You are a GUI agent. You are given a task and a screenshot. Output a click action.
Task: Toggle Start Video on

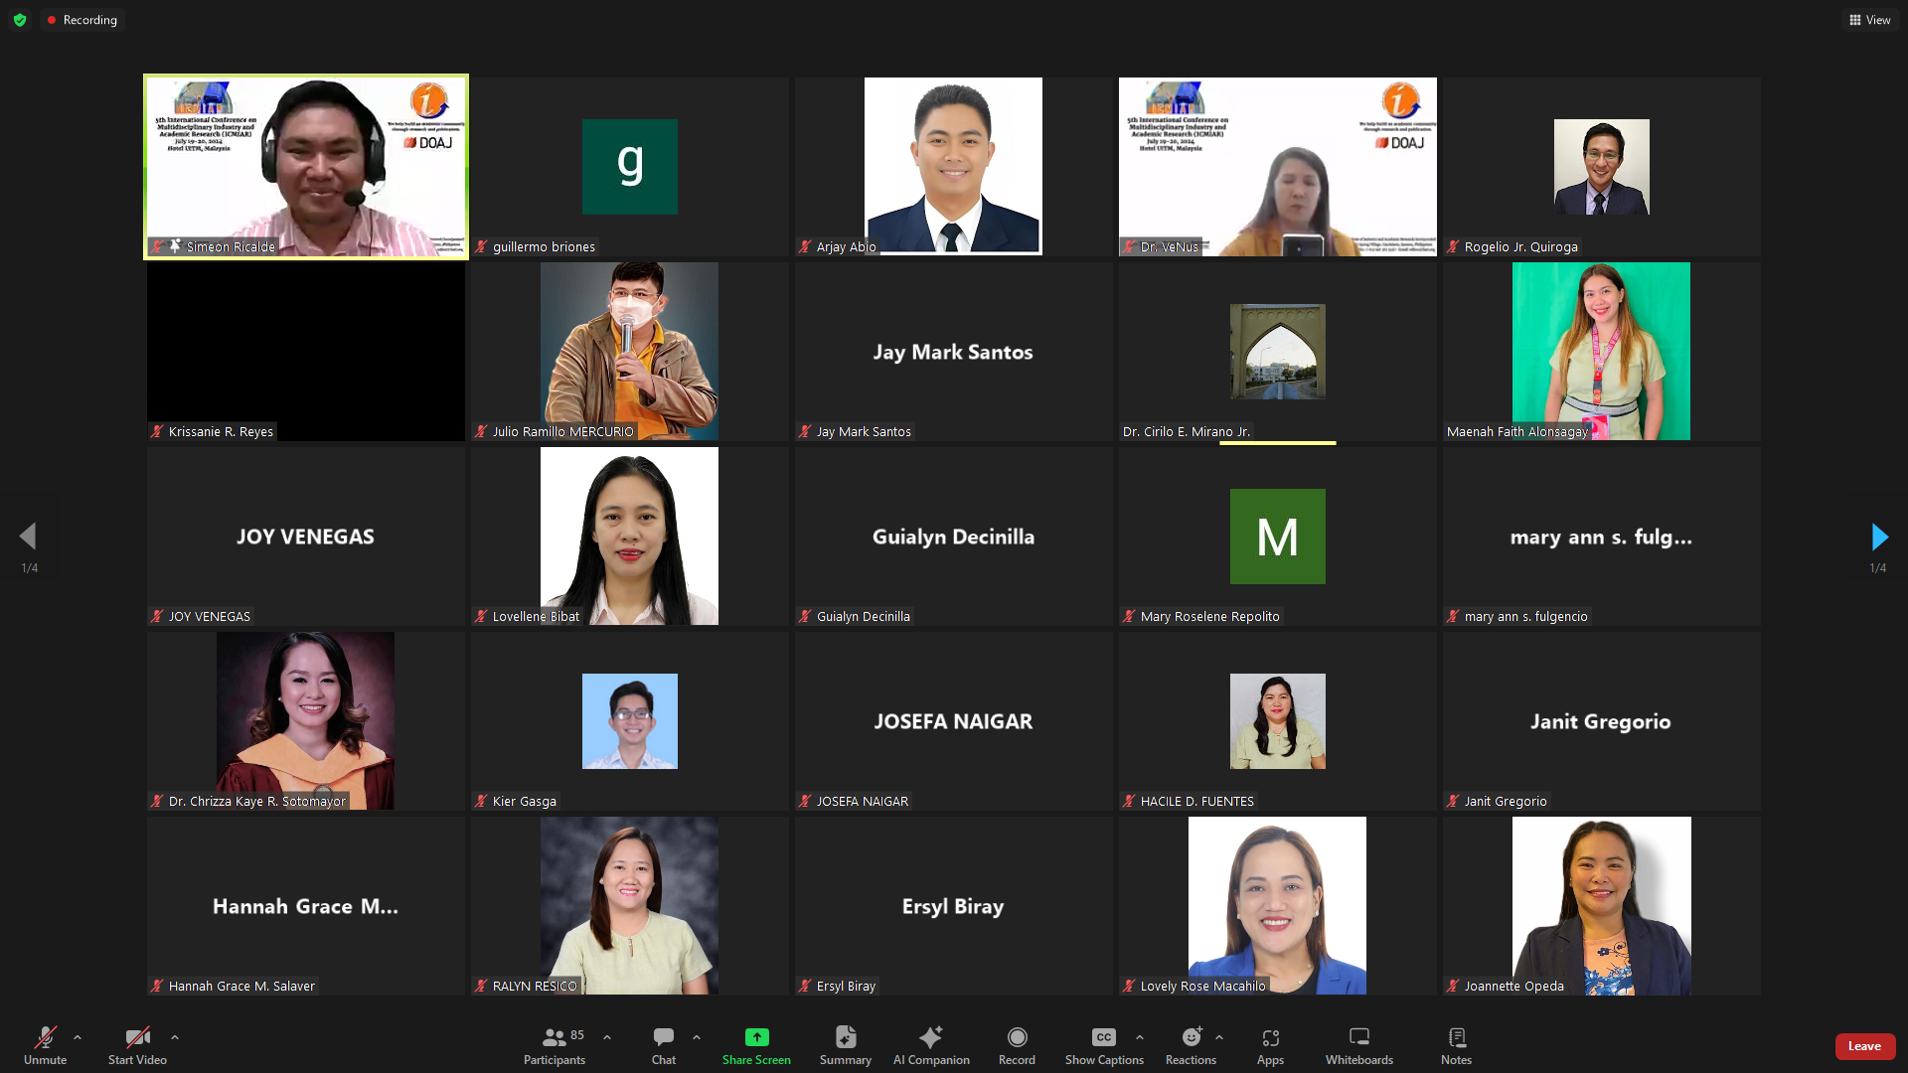pyautogui.click(x=137, y=1037)
